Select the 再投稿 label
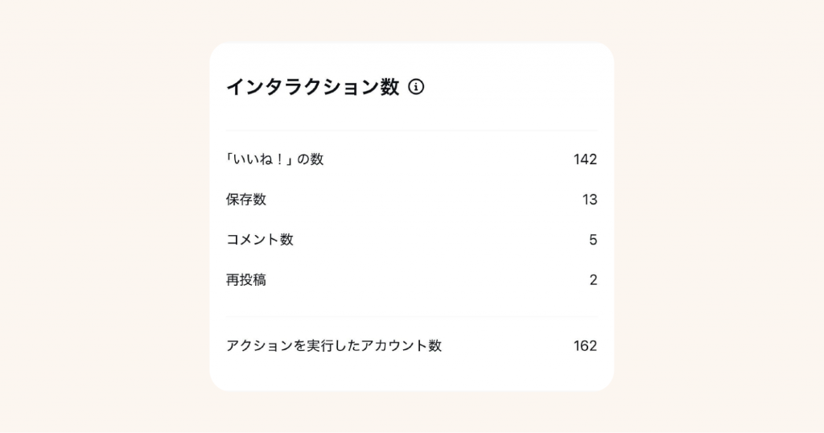824x433 pixels. 246,280
